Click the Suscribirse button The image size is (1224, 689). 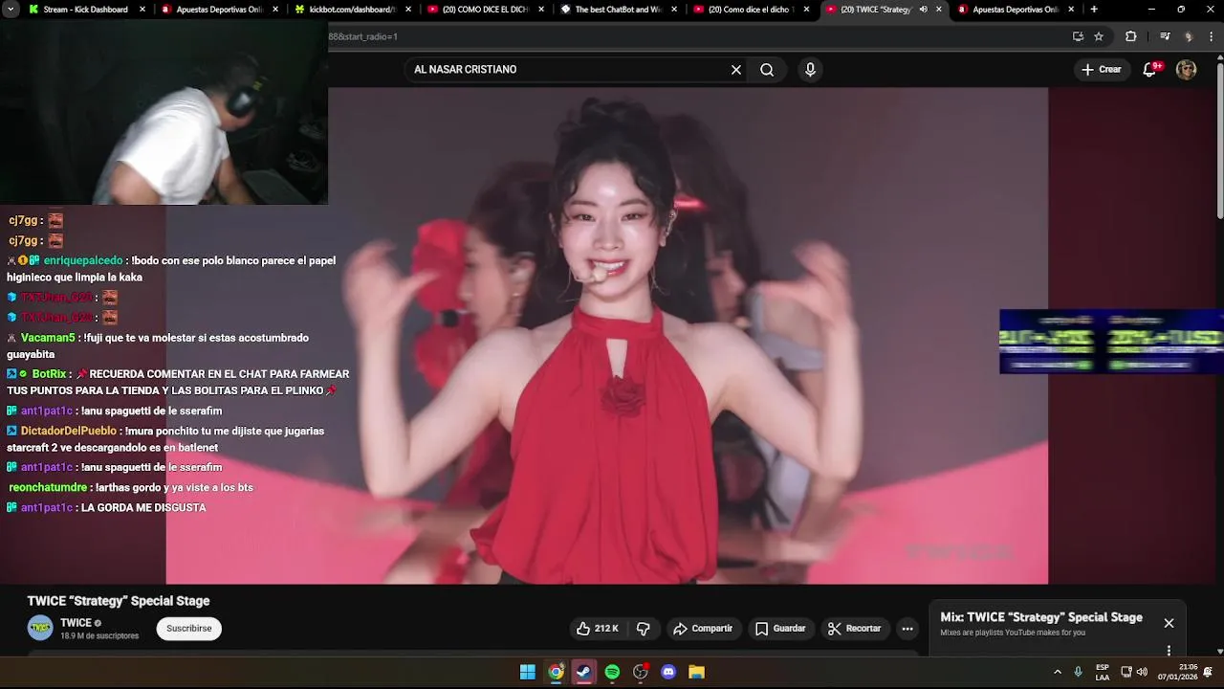189,629
